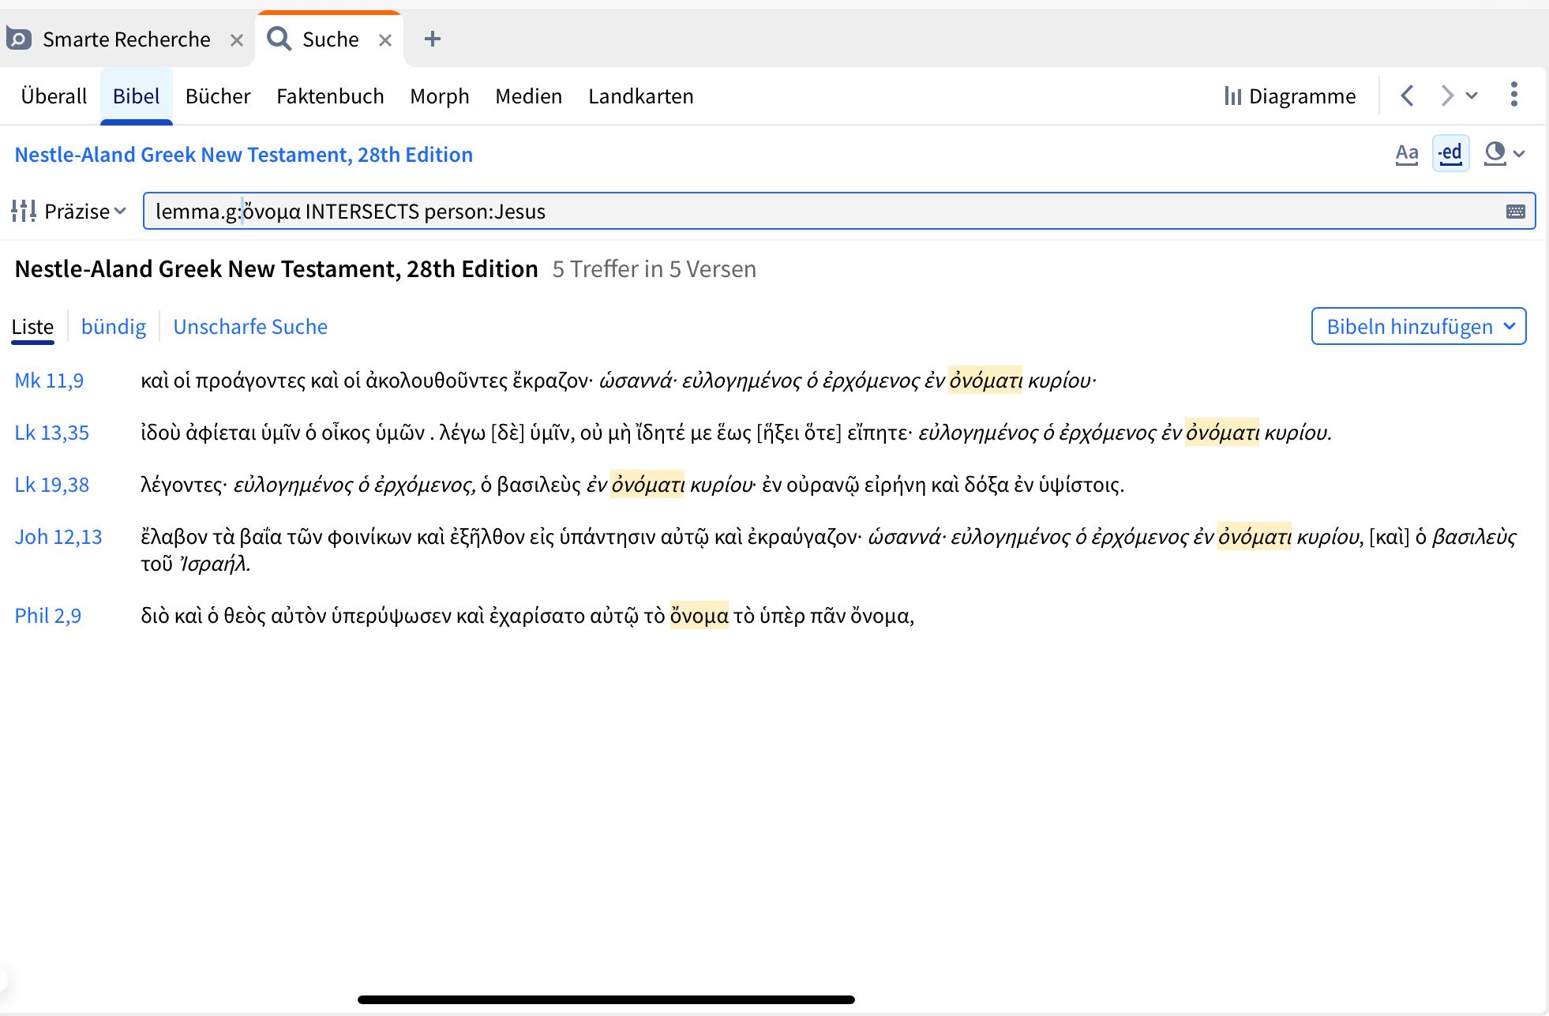Viewport: 1549px width, 1016px height.
Task: Click into the search query field
Action: tap(790, 212)
